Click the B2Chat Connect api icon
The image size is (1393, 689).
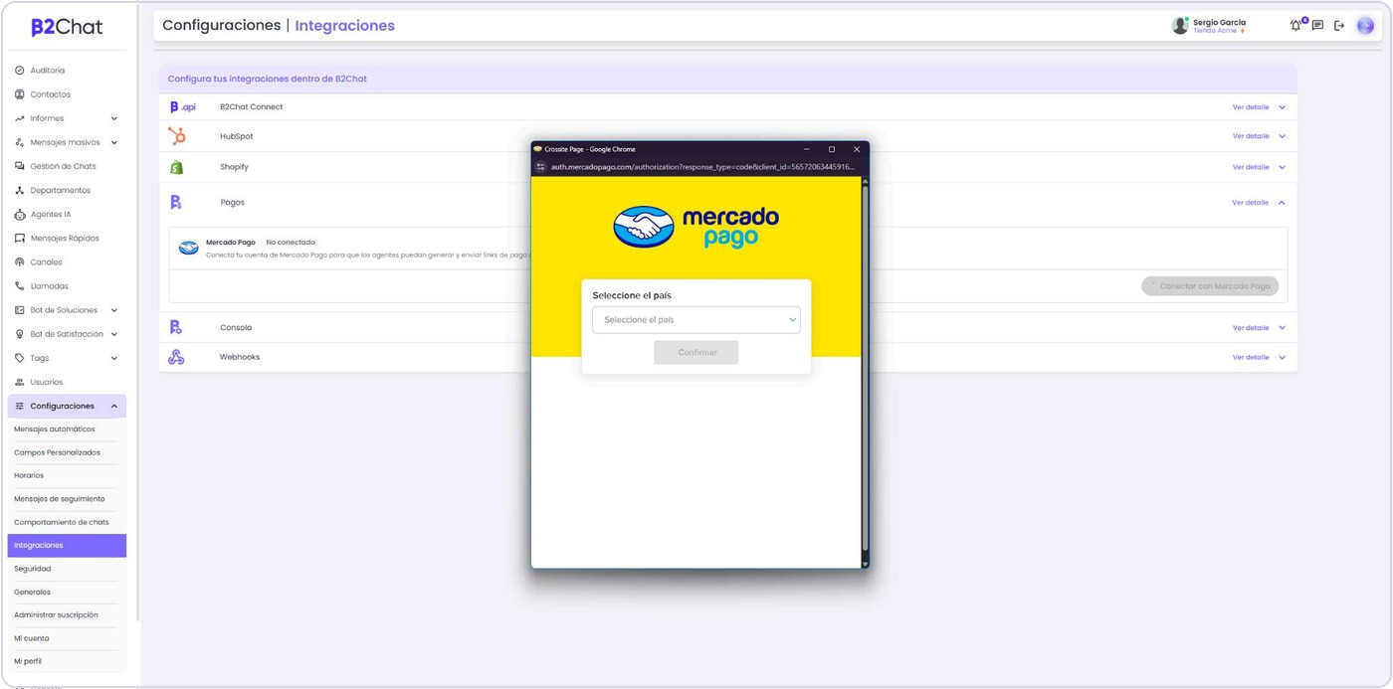[182, 106]
